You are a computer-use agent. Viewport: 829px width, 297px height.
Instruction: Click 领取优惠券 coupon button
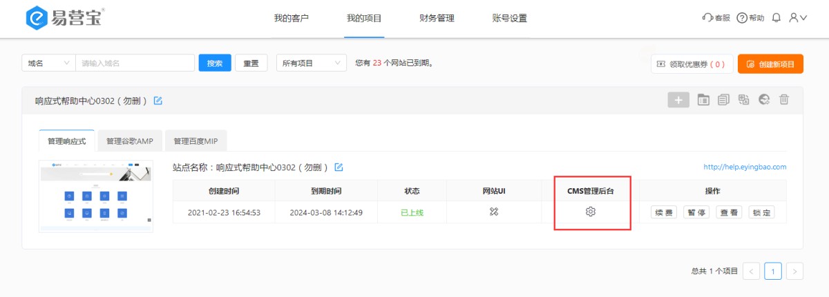coord(692,64)
